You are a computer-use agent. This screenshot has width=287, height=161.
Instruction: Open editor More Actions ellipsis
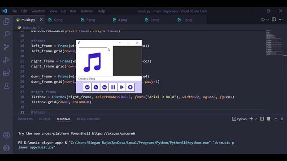point(281,19)
